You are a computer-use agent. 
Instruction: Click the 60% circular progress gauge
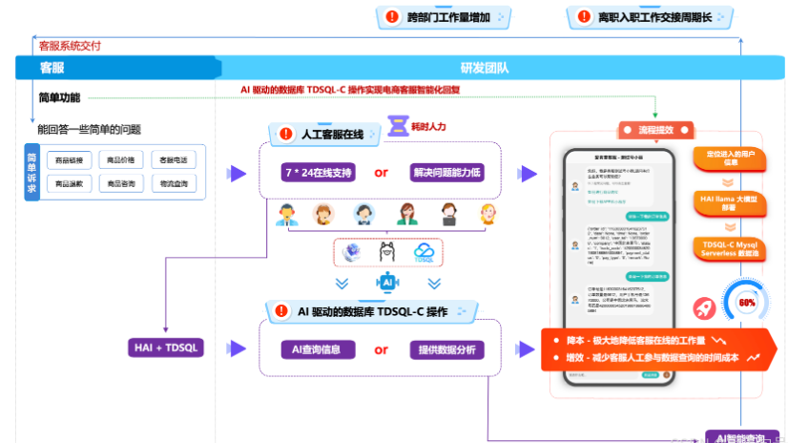click(x=746, y=302)
